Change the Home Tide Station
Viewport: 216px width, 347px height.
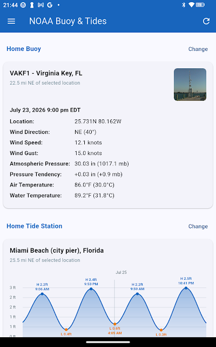coord(198,227)
